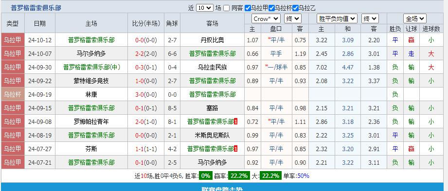Screen dimensions: 448x191
Task: Open 罗姆帕拉青年 team link
Action: (91, 122)
